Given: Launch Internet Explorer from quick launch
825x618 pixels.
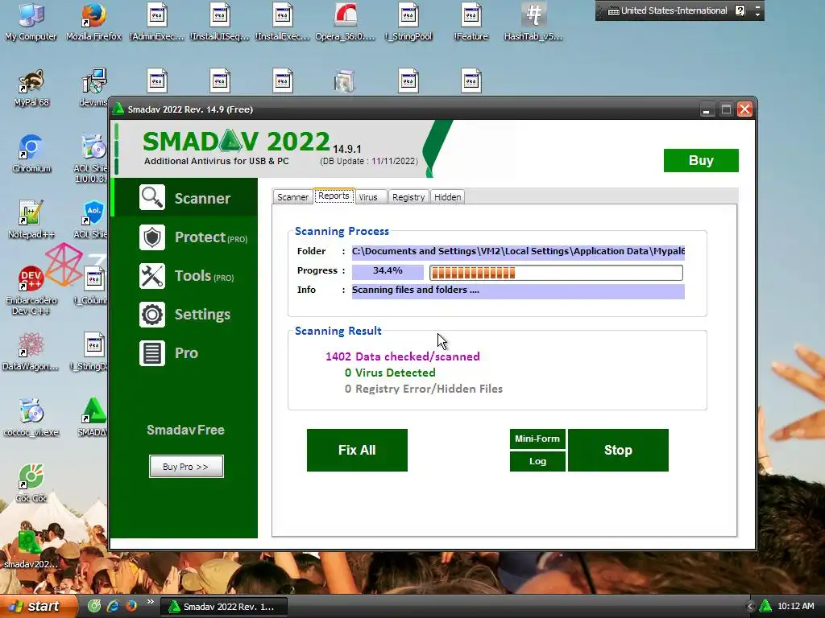Looking at the screenshot, I should (x=113, y=606).
